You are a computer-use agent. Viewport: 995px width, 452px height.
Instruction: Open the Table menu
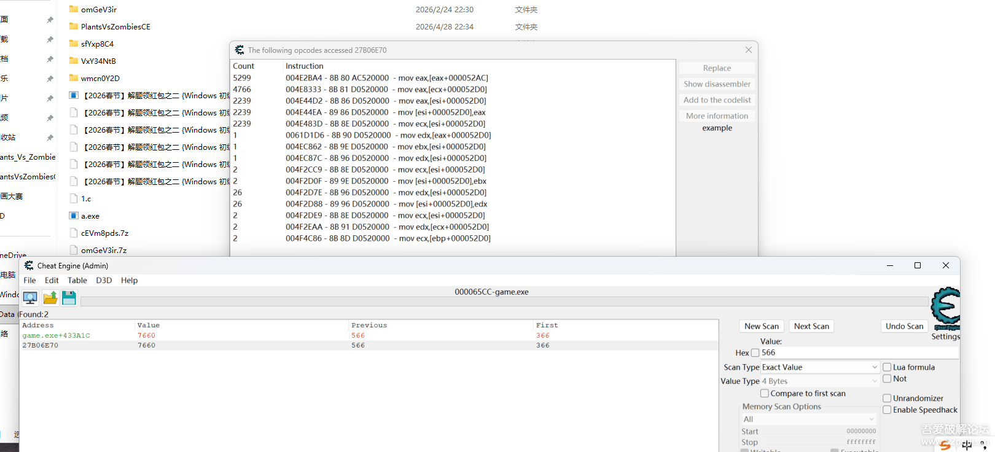pos(77,280)
